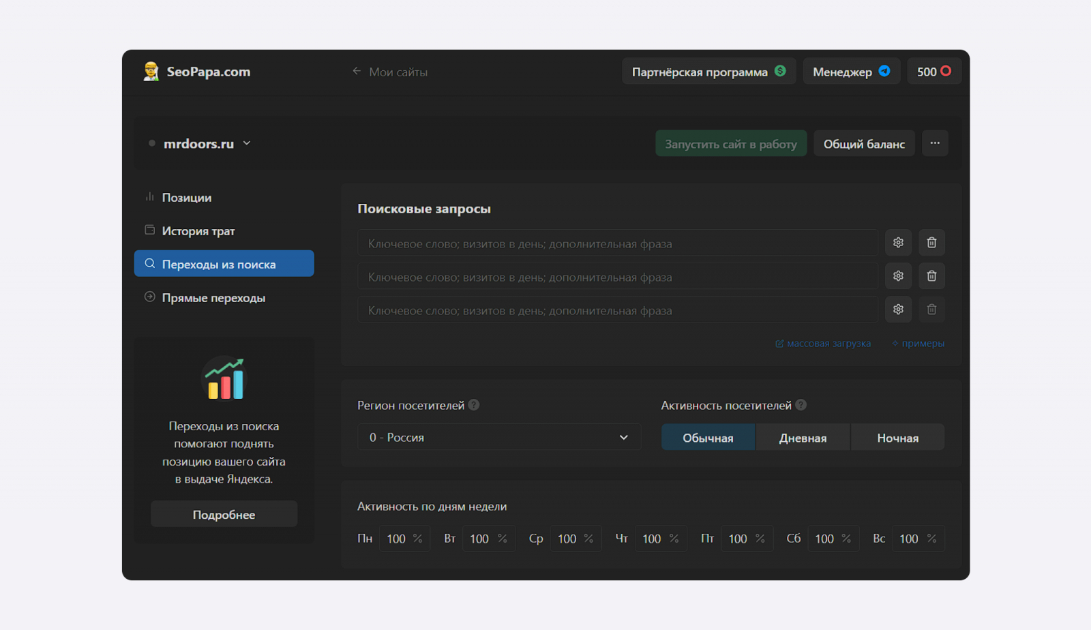
Task: Delete the first search query row
Action: (931, 243)
